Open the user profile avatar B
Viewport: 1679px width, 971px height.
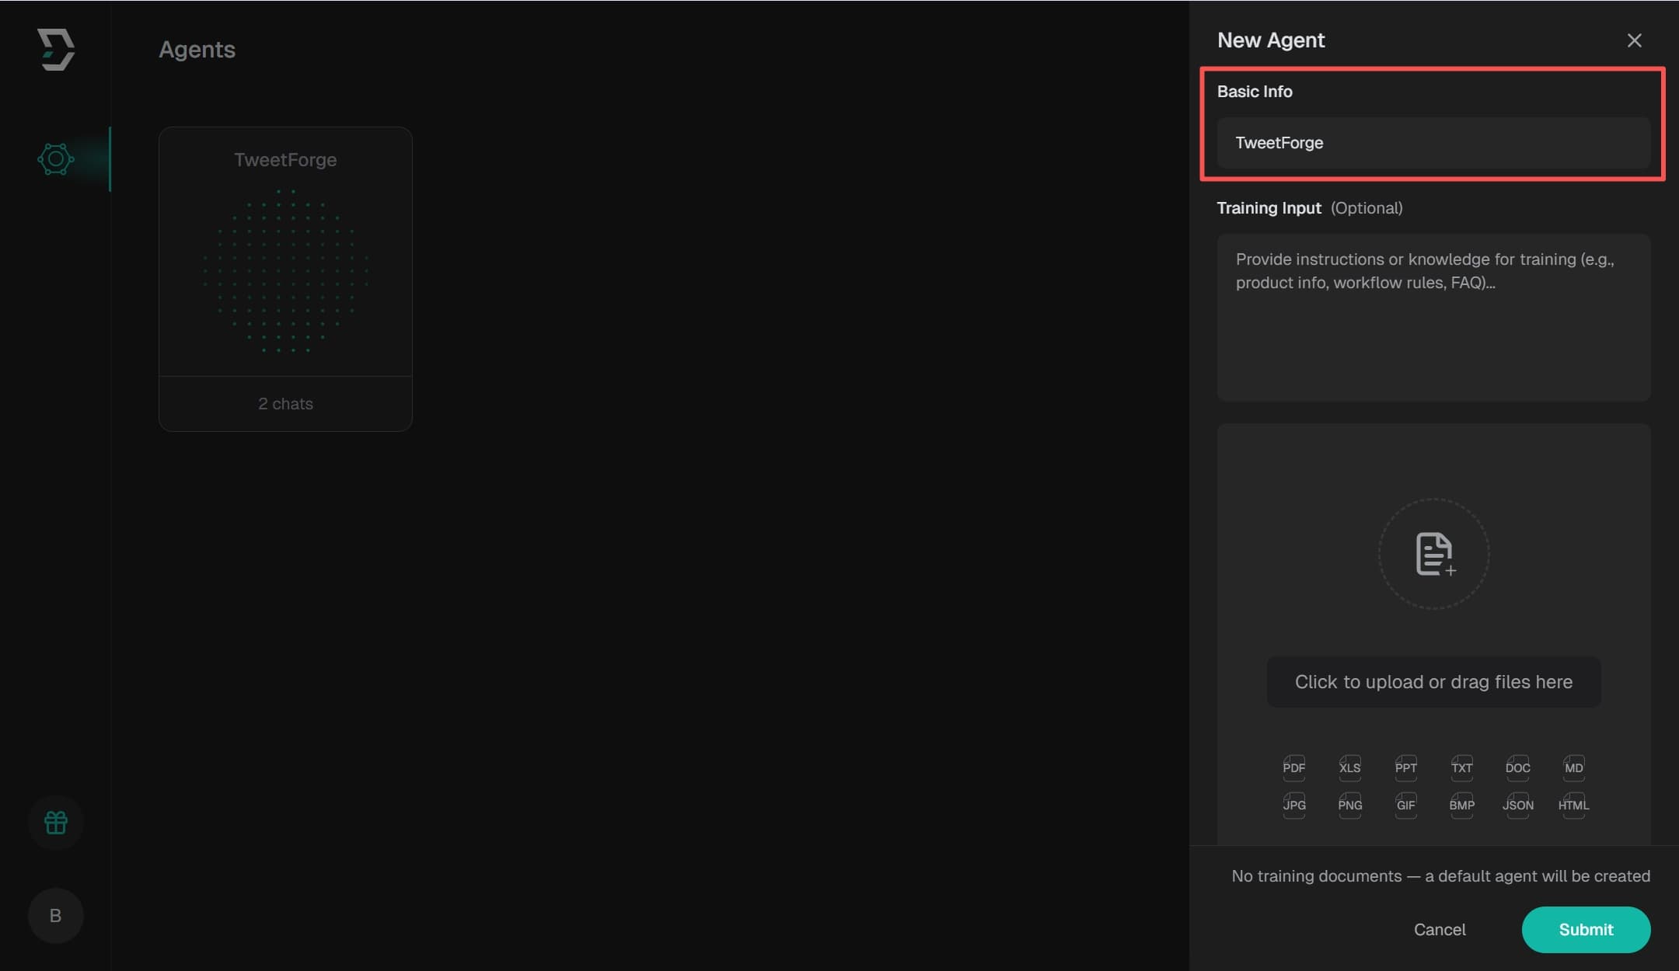tap(56, 915)
